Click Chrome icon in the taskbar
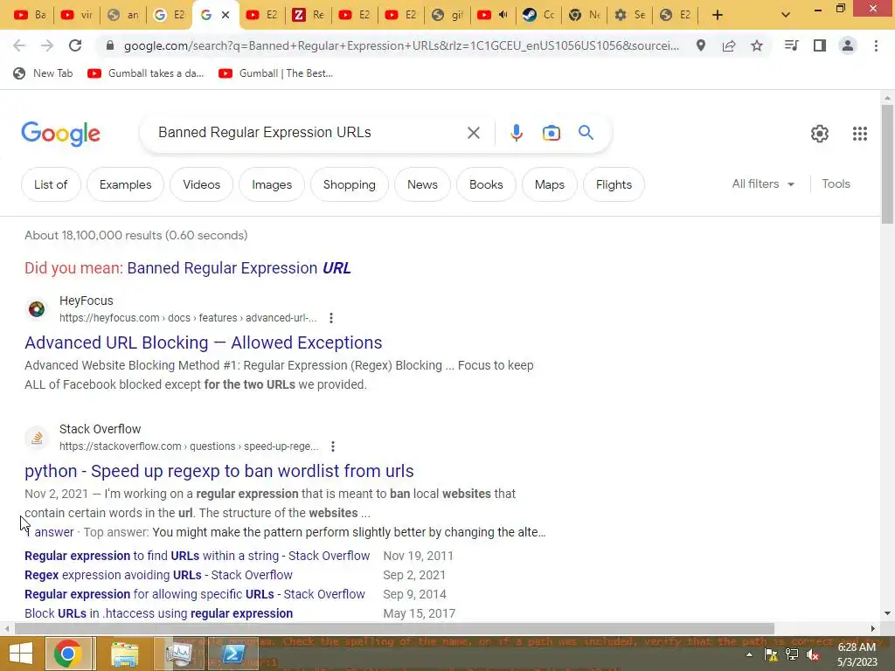Image resolution: width=895 pixels, height=671 pixels. [67, 654]
